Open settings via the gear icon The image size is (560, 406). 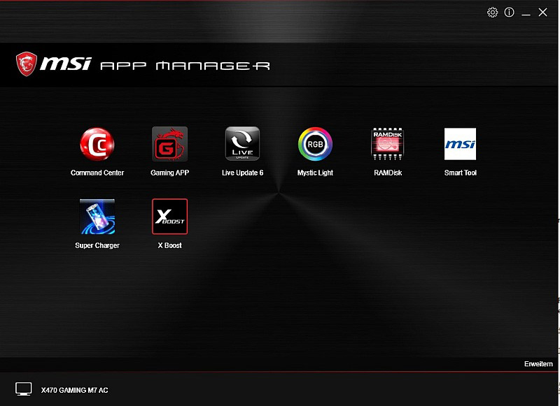coord(492,13)
